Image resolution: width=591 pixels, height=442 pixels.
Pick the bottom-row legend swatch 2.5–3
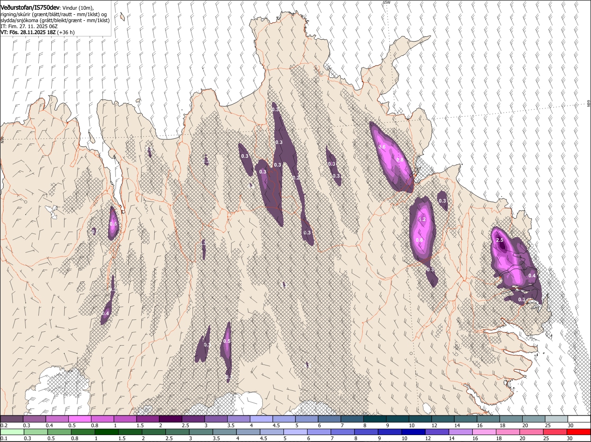pos(177,432)
